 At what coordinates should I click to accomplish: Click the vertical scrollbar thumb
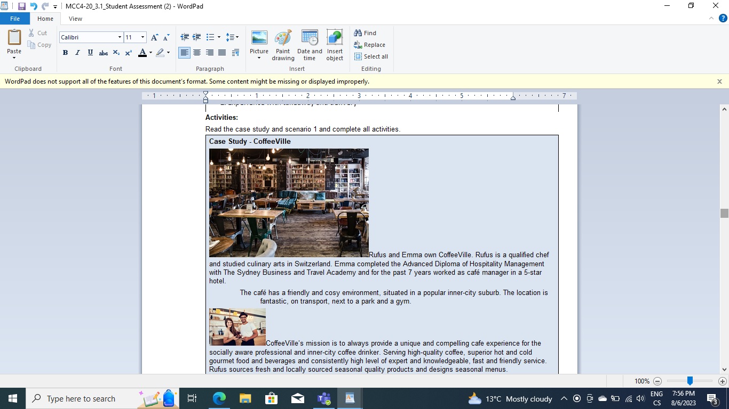click(724, 212)
